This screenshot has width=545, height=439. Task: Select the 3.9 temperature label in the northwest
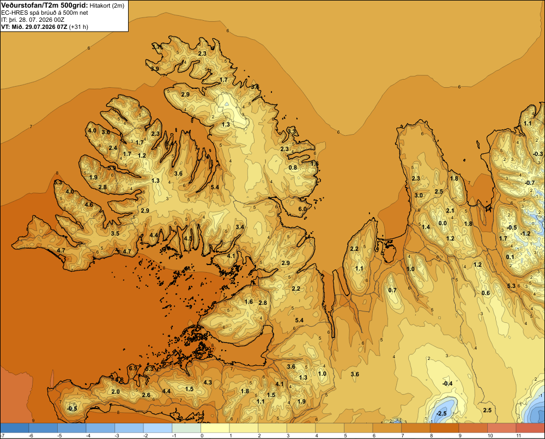(x=155, y=69)
